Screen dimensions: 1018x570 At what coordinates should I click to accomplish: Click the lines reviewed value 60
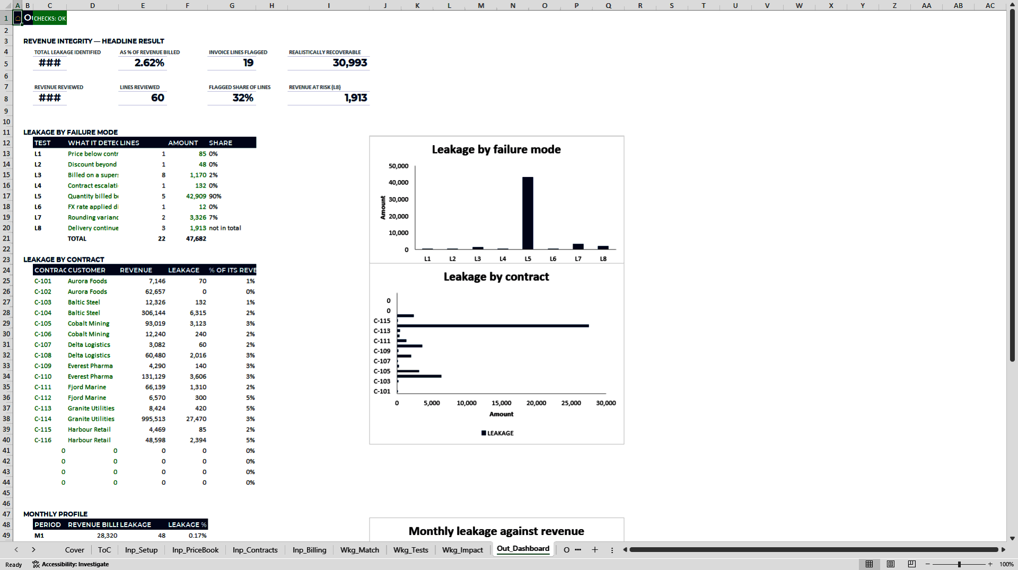point(143,97)
